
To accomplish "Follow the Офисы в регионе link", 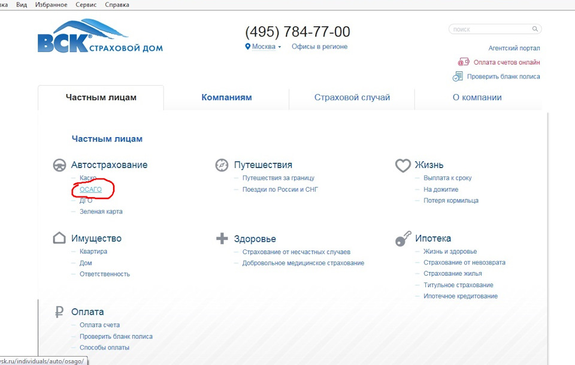I will coord(319,47).
